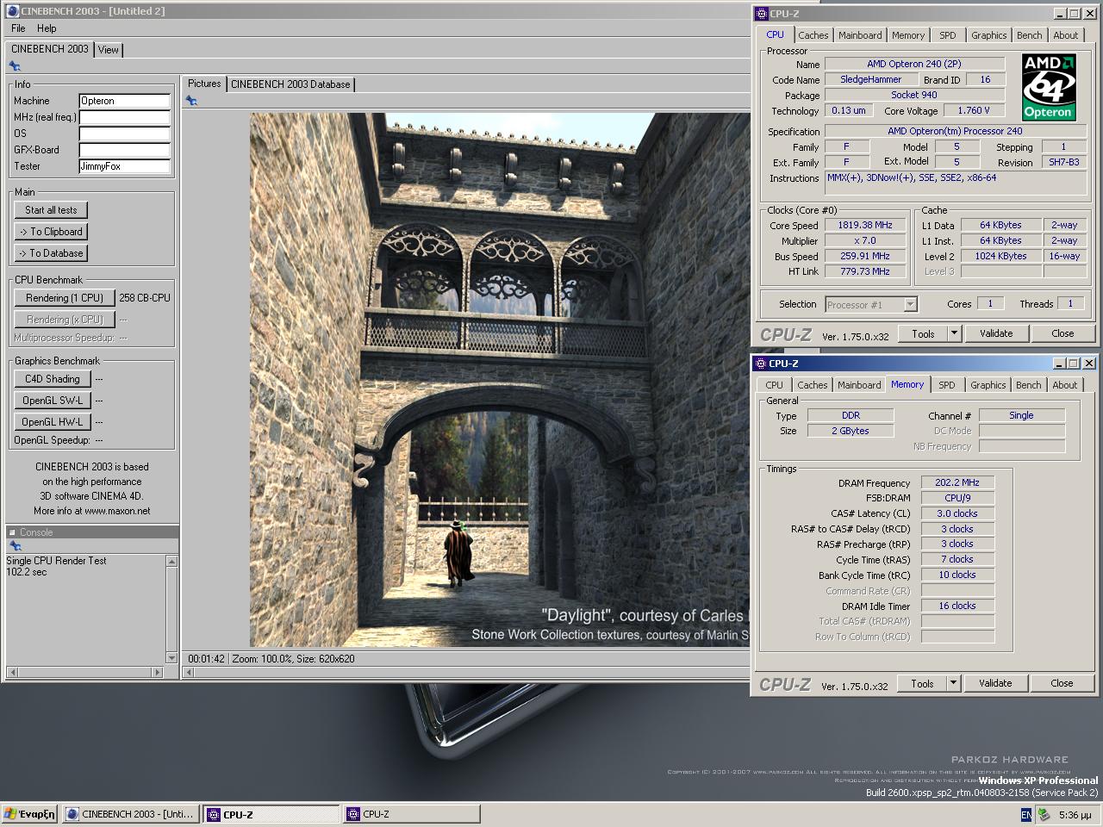1103x827 pixels.
Task: Click the console horizontal scrollbar right arrow
Action: click(157, 672)
